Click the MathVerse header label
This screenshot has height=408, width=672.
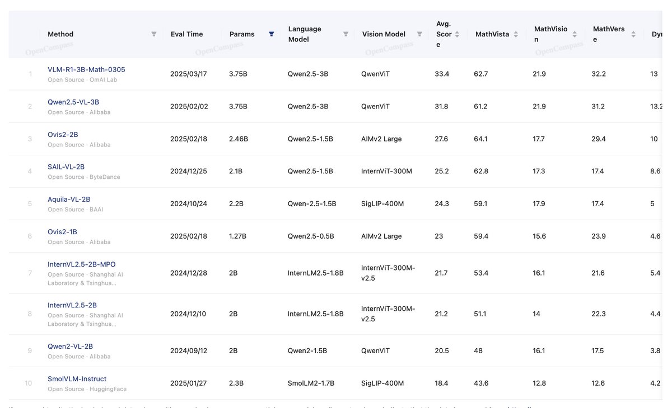pos(609,34)
